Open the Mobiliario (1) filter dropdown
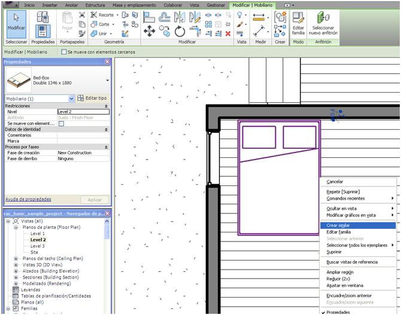 72,98
